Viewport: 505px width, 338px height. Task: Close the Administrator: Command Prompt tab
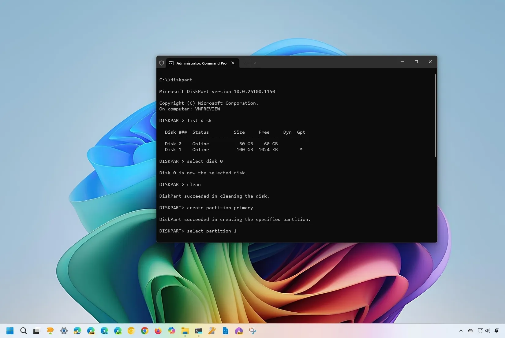[233, 63]
